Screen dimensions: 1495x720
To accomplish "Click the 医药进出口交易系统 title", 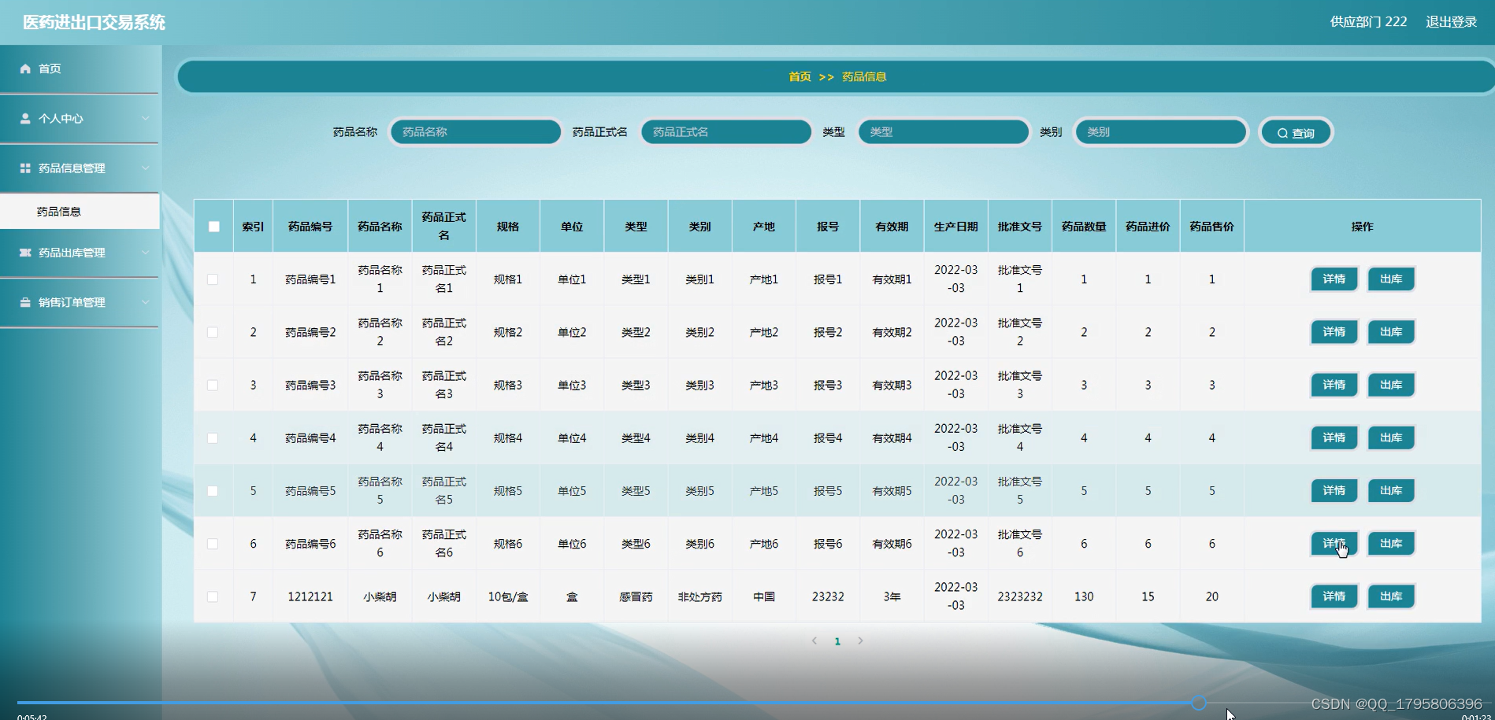I will click(x=94, y=23).
